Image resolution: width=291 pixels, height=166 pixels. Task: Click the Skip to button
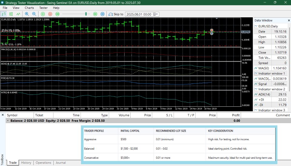pyautogui.click(x=116, y=14)
